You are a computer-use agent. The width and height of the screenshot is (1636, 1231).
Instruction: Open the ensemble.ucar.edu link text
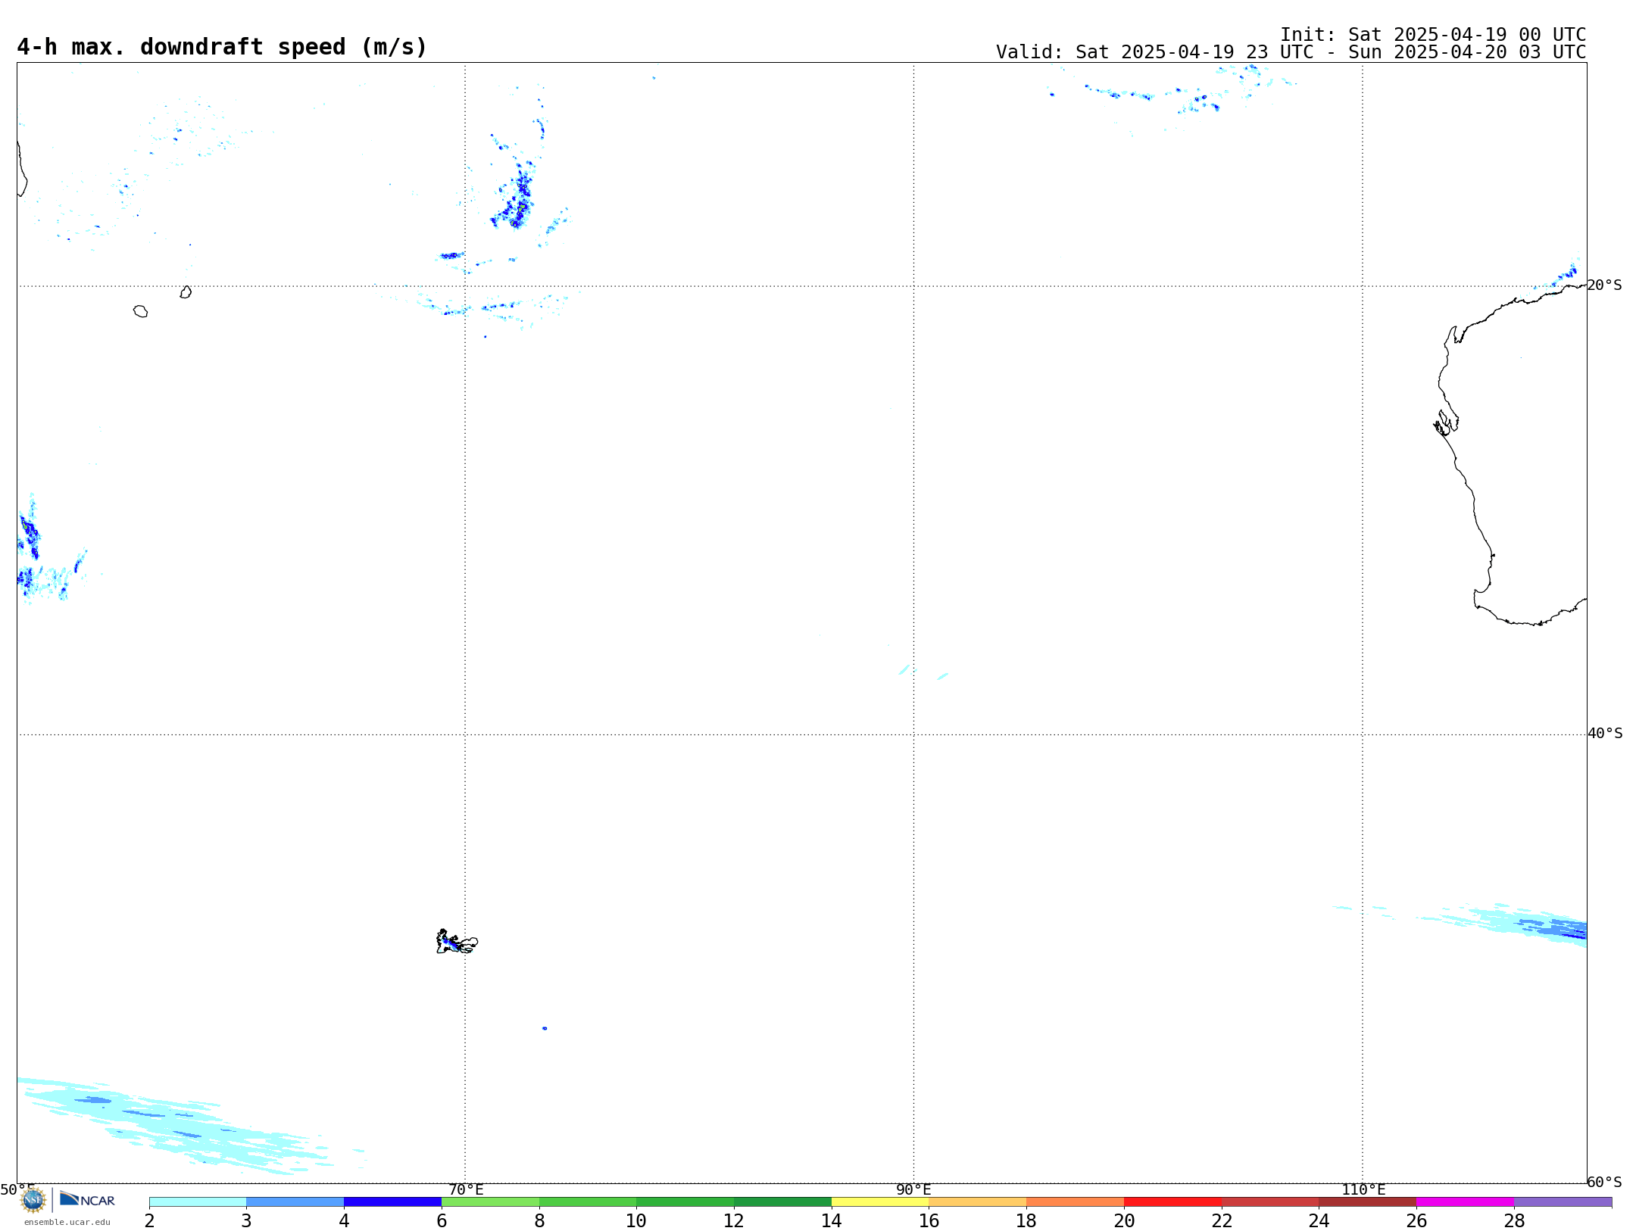[67, 1222]
